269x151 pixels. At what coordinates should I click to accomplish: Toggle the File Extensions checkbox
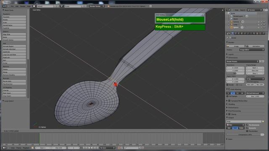coord(247,125)
